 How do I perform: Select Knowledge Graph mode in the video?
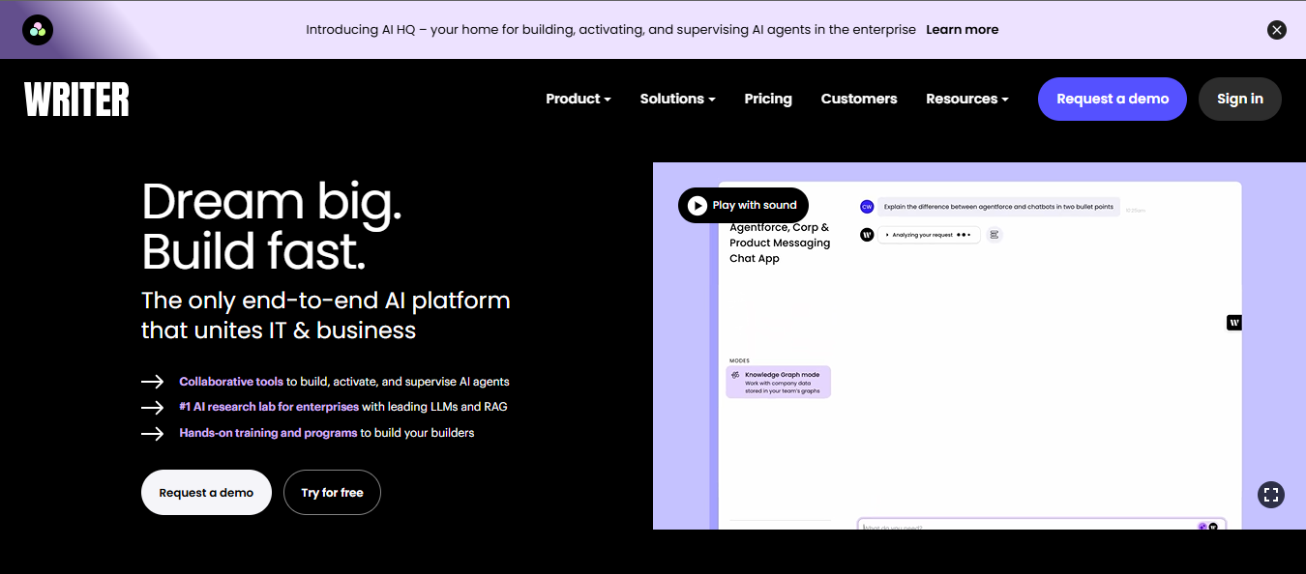click(x=779, y=382)
